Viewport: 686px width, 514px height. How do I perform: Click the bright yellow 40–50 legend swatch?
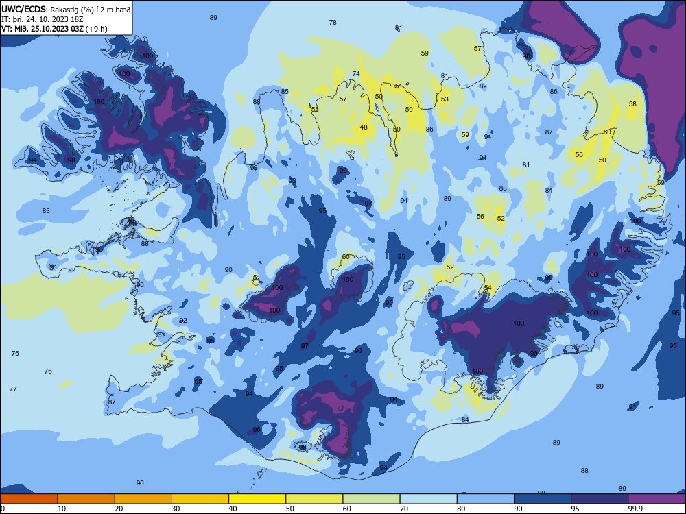(x=257, y=499)
